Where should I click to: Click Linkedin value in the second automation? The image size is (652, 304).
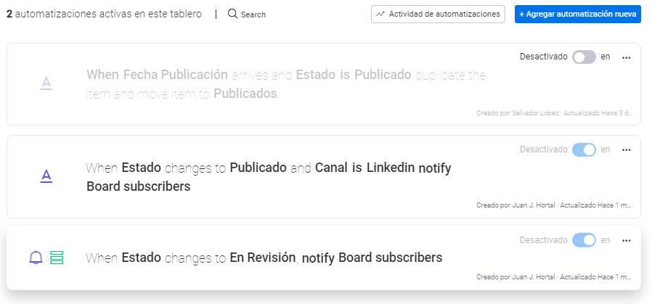click(x=390, y=168)
